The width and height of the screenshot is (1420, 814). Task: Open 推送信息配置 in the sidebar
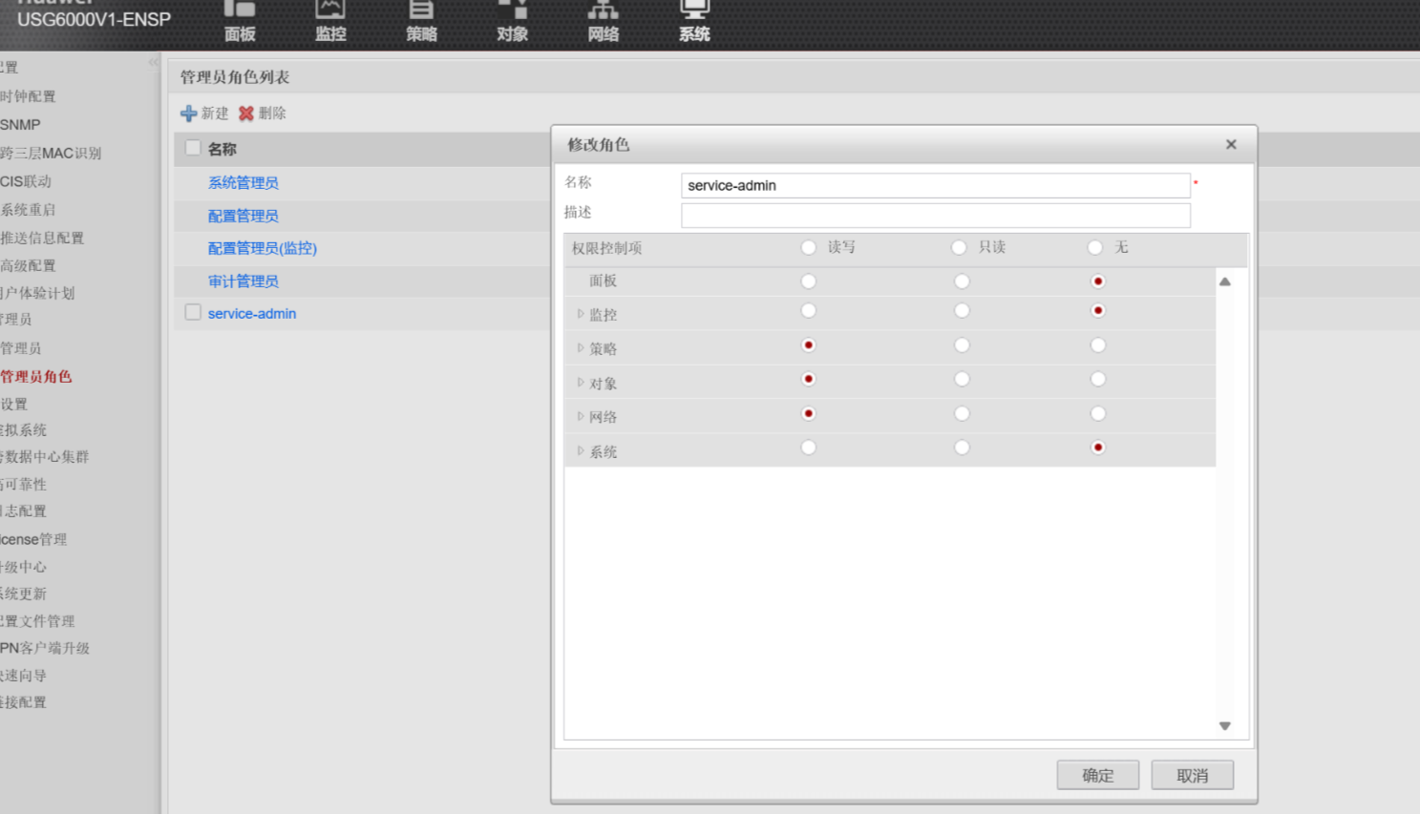click(42, 238)
